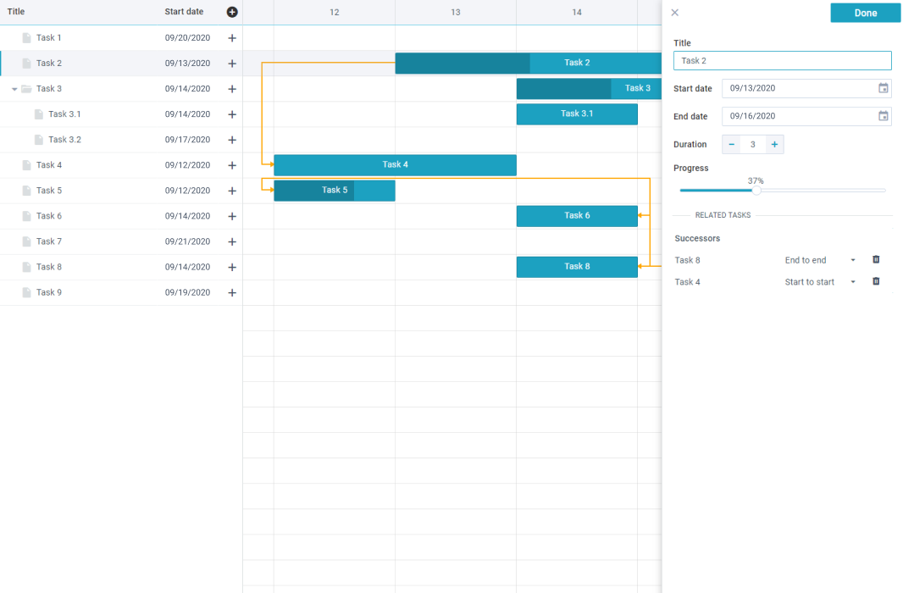Image resolution: width=903 pixels, height=593 pixels.
Task: Increase duration with the plus button
Action: (774, 145)
